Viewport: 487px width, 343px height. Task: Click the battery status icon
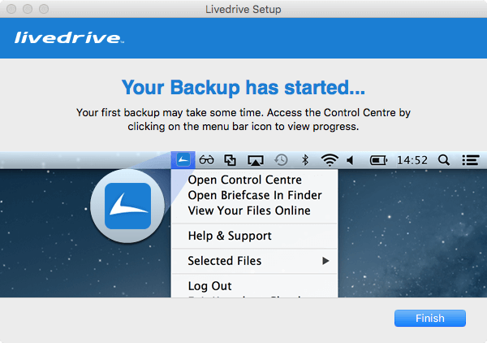pyautogui.click(x=378, y=160)
